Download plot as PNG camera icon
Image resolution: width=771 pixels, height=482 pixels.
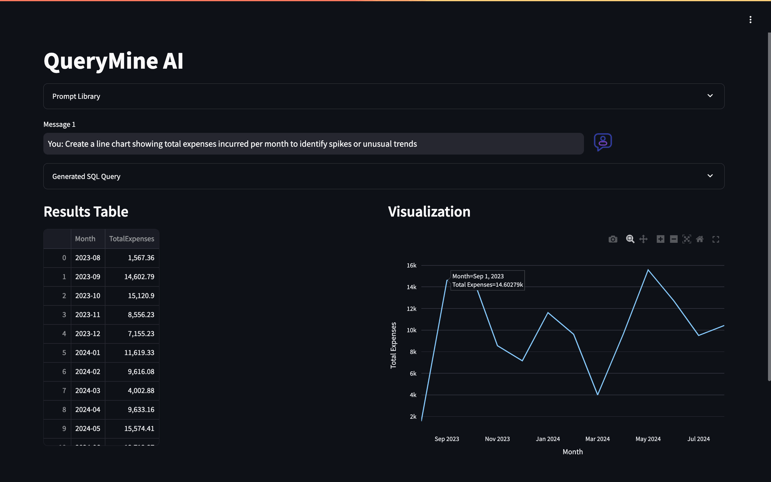(x=613, y=239)
